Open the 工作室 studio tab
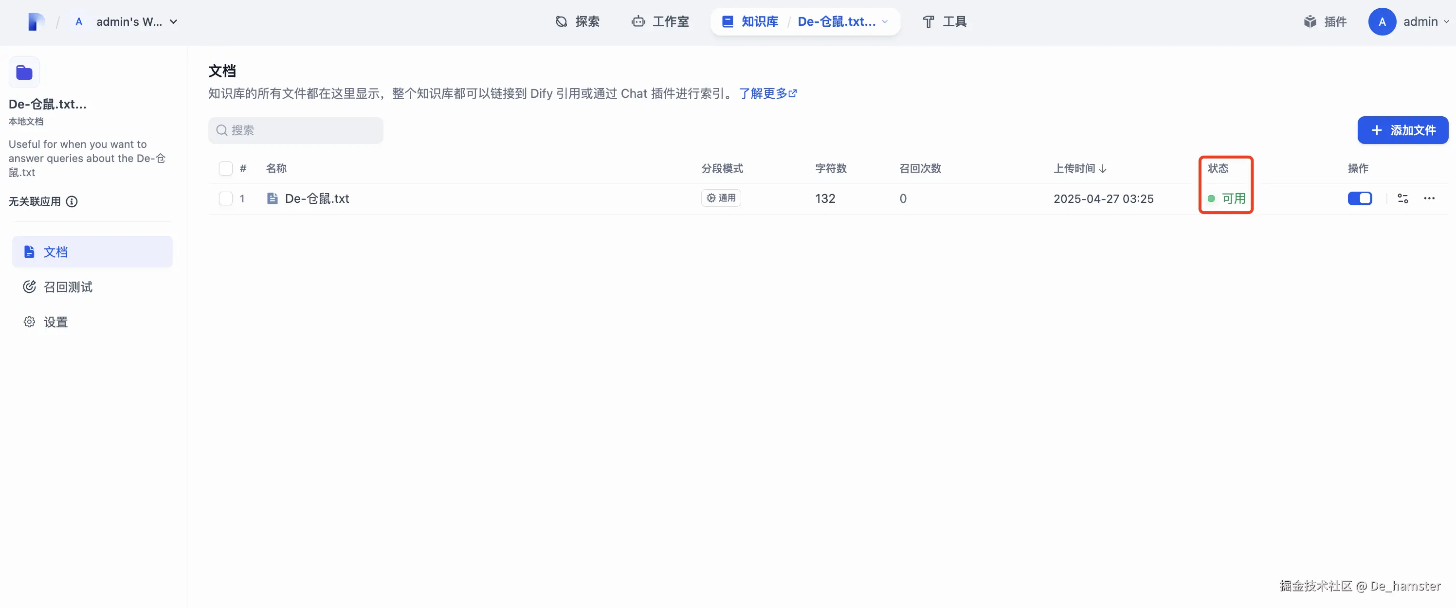This screenshot has height=608, width=1456. pos(660,22)
